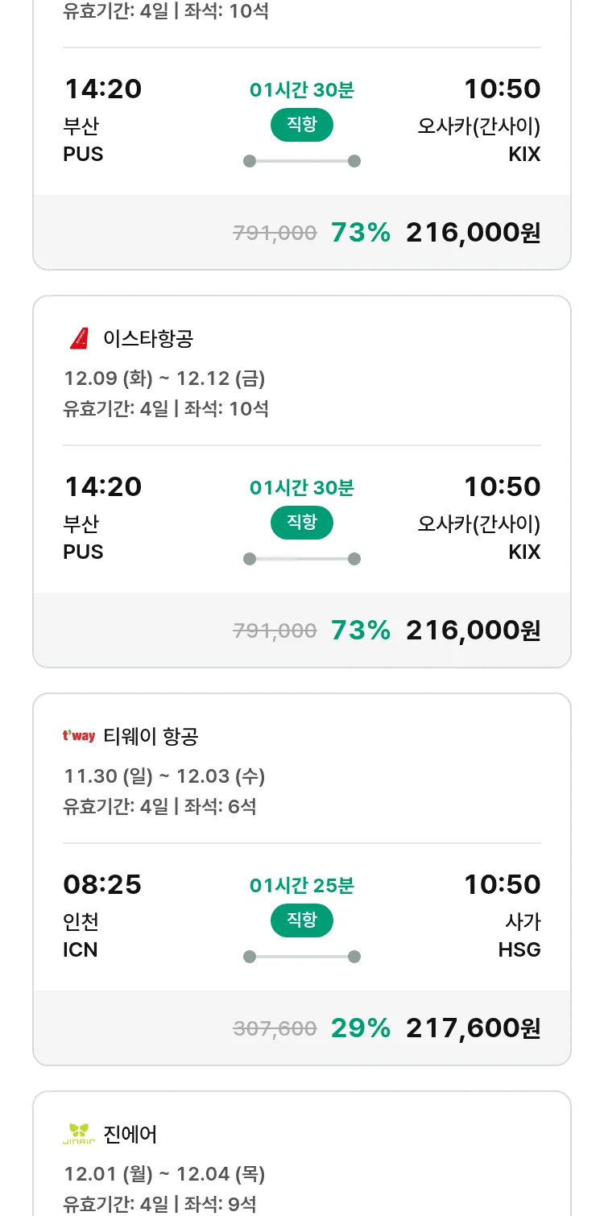This screenshot has width=604, height=1216.
Task: Open the 티웨이 항공 airline name
Action: coord(151,736)
